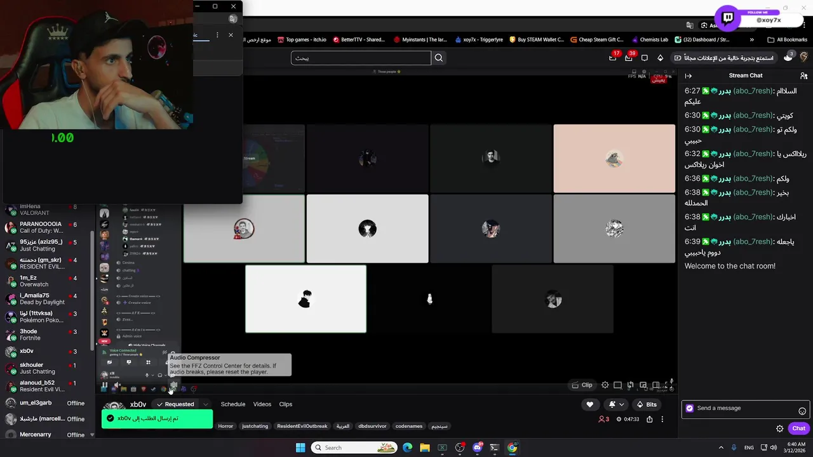This screenshot has width=813, height=457.
Task: Open the xoy7x - Triggerfyre bookmark
Action: pos(478,39)
